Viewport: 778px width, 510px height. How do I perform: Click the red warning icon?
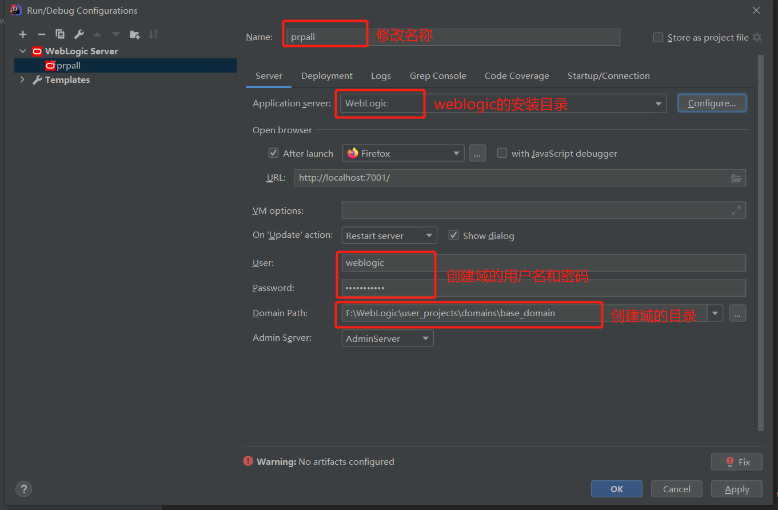248,461
